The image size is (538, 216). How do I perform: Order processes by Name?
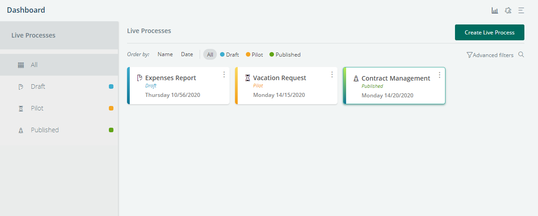[165, 54]
